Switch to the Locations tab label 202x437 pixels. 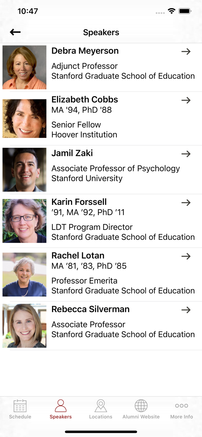pyautogui.click(x=101, y=417)
